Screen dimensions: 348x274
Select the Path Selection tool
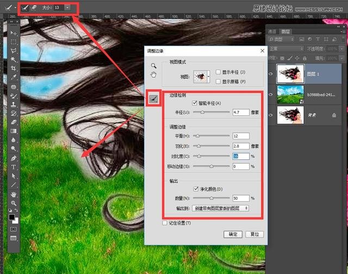14,176
